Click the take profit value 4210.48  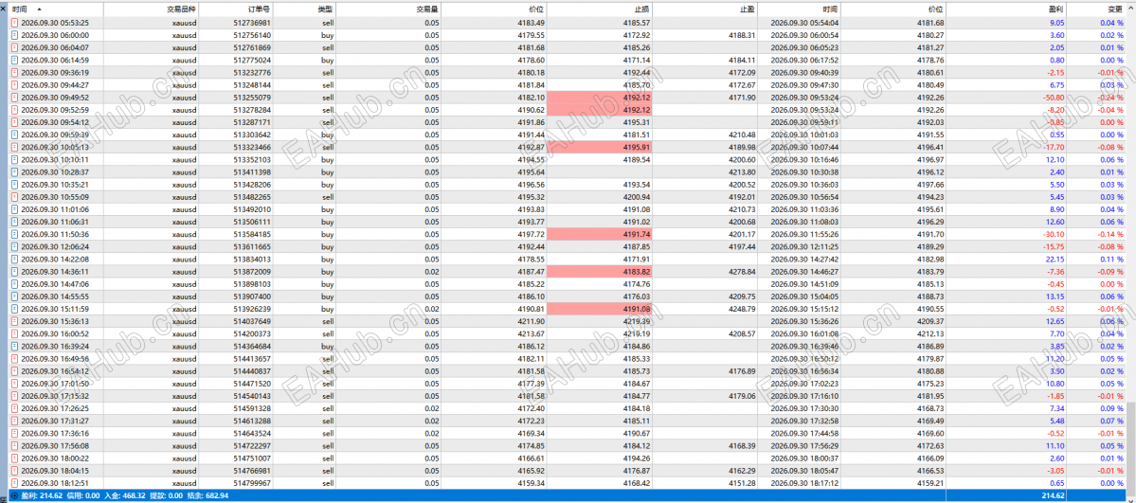[743, 135]
